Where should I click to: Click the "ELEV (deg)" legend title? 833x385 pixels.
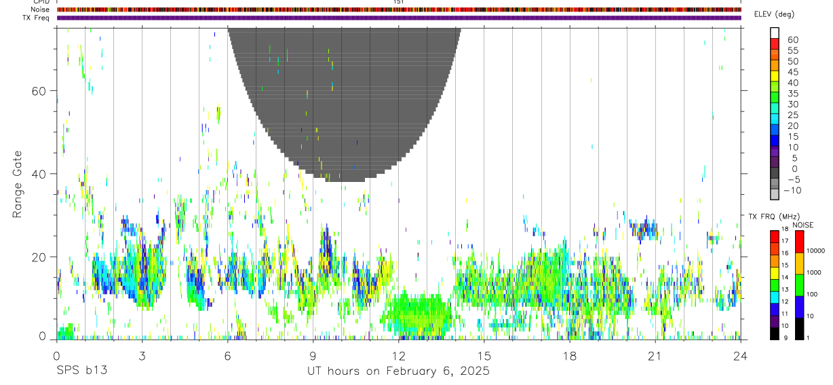(774, 14)
